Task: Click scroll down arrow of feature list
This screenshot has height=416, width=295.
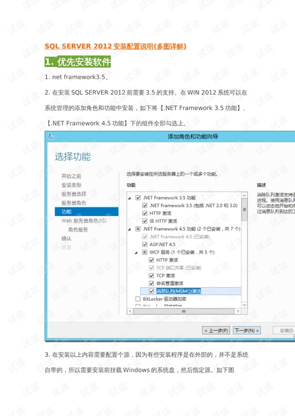Action: 244,305
